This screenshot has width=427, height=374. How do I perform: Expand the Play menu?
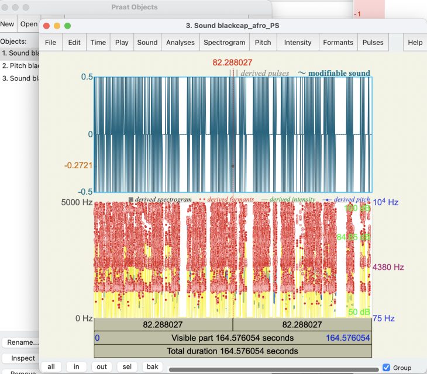tap(122, 42)
